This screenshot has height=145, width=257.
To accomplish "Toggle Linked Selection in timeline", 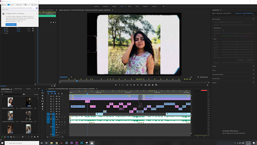I will coord(55,94).
